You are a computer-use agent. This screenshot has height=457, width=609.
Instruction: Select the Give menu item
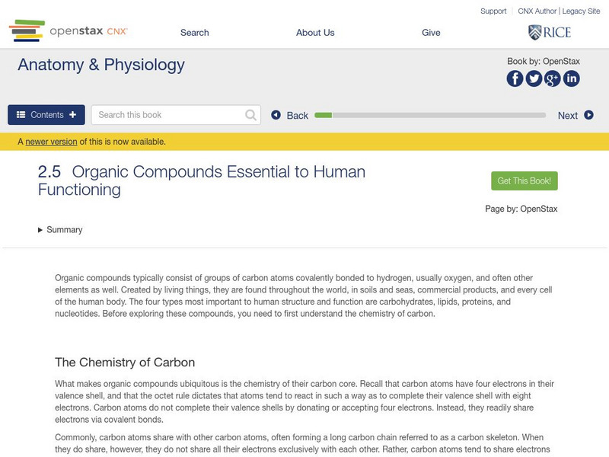pyautogui.click(x=431, y=33)
